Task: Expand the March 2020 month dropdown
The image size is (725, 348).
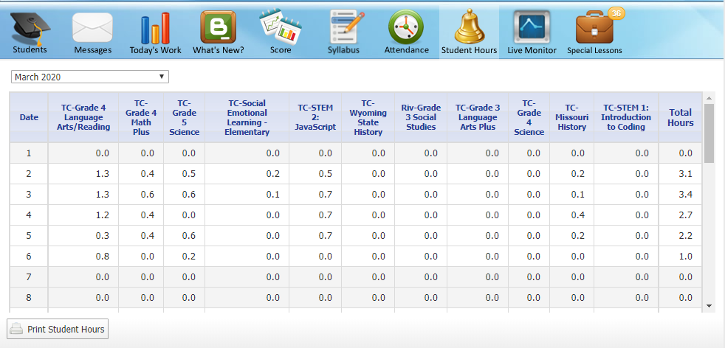Action: coord(89,77)
